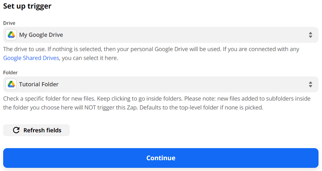Screen dimensions: 322x171
Task: Open the My Google Drive dropdown
Action: tap(161, 35)
